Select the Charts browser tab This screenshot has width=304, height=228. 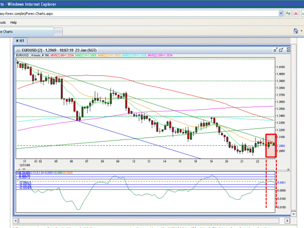[27, 32]
